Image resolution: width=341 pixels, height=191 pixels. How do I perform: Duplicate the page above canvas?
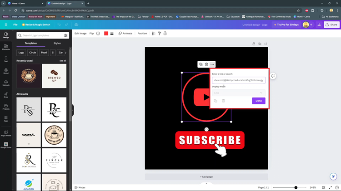(x=260, y=44)
